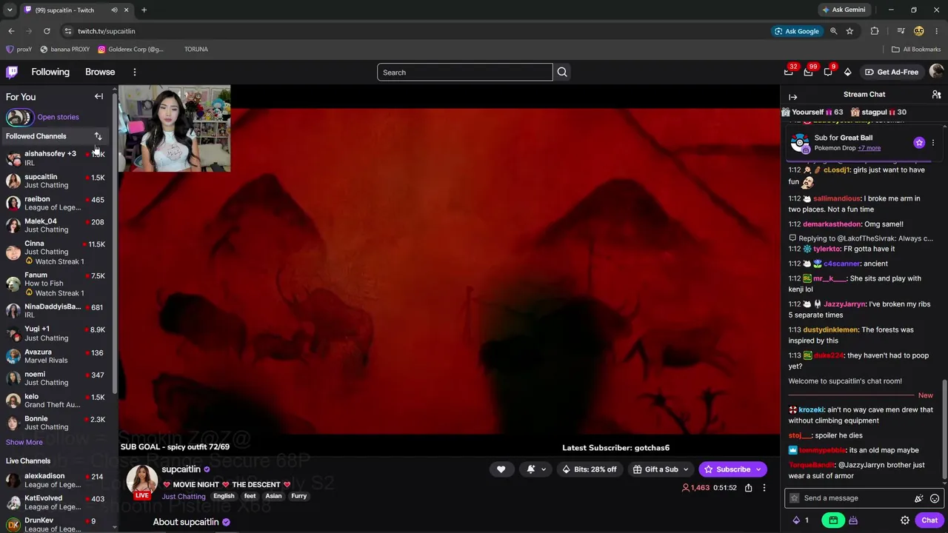Click the Get Ad-Free button

coord(891,72)
